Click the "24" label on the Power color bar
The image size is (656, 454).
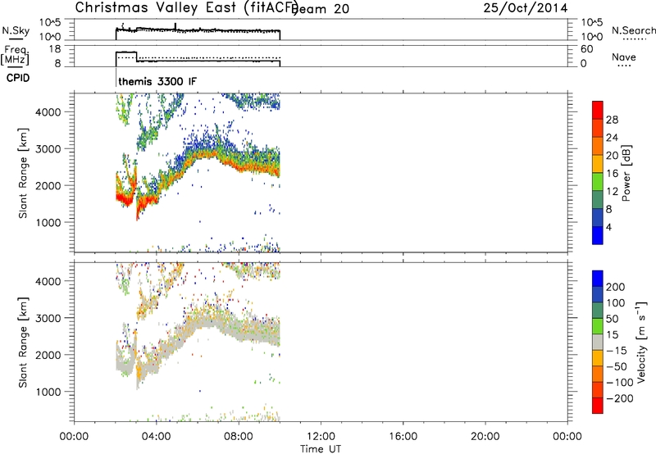coord(612,138)
